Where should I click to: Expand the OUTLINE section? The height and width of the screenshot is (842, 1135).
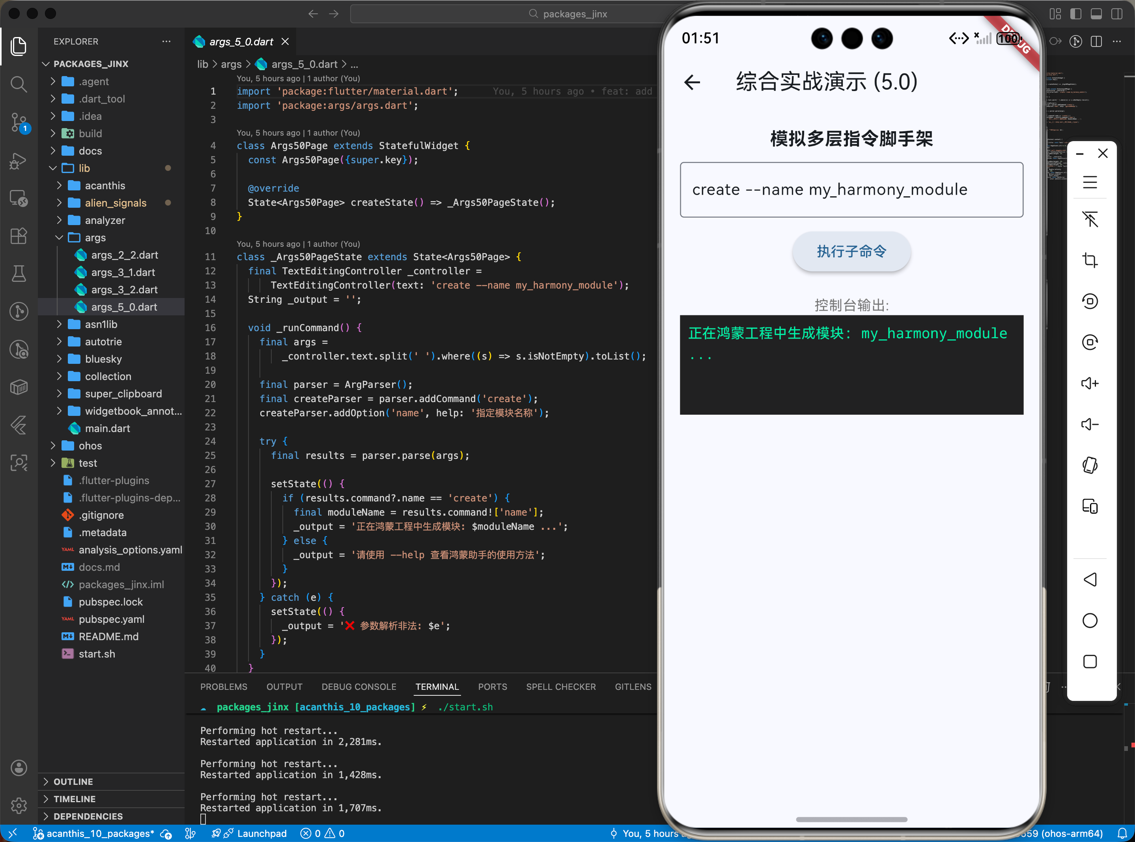click(73, 781)
